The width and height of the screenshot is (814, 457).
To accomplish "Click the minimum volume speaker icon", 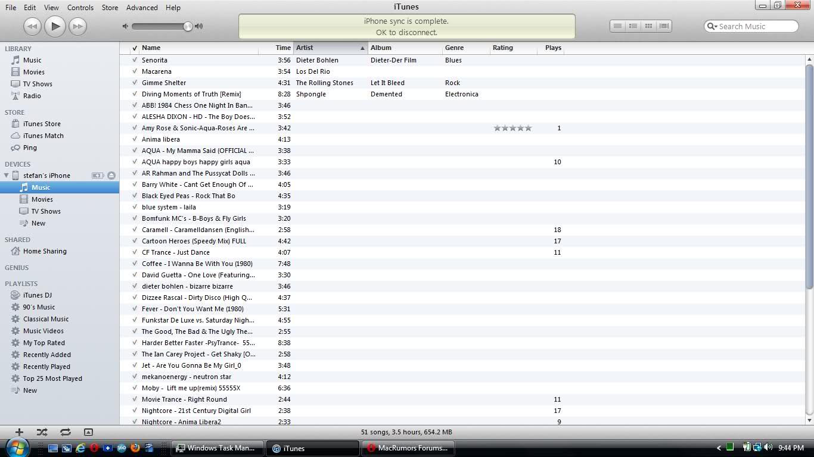I will coord(125,26).
